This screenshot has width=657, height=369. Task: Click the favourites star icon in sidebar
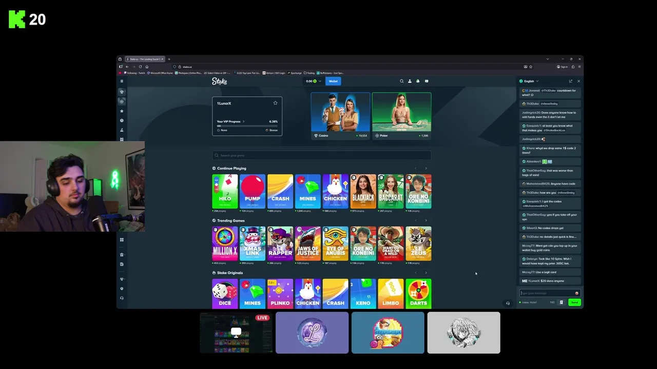pos(122,111)
